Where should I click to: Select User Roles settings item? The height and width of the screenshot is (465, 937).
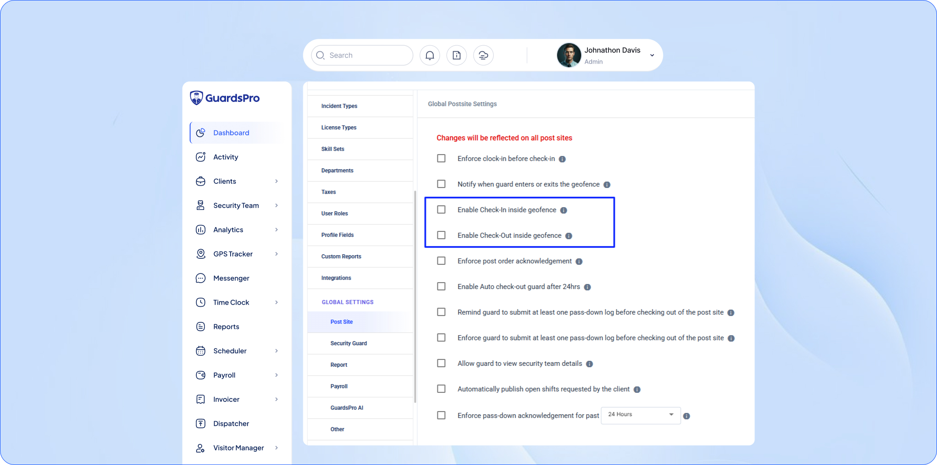point(360,214)
